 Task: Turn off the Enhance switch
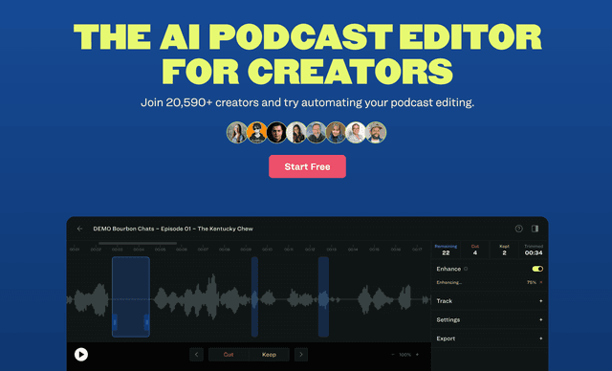[537, 269]
